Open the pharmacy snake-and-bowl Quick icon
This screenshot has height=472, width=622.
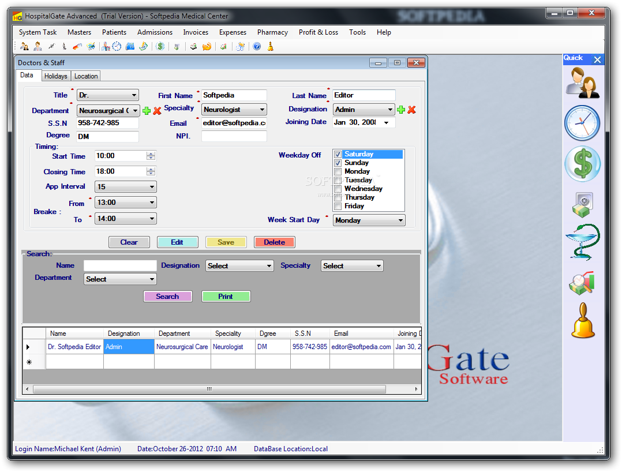pos(582,242)
